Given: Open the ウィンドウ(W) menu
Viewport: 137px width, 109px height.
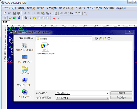Looking at the screenshot, I should pos(94,8).
